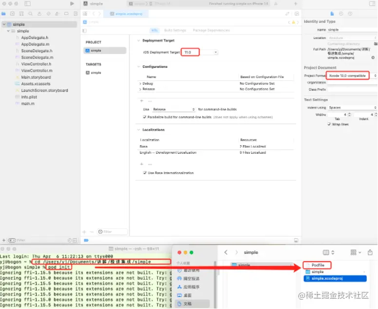Viewport: 378px width, 309px height.
Task: Expand the Debug configuration row
Action: click(x=140, y=83)
